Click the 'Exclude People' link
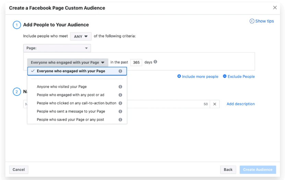The image size is (285, 180). coord(239,77)
